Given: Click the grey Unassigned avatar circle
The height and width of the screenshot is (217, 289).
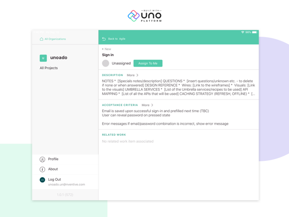Looking at the screenshot, I should pos(106,63).
